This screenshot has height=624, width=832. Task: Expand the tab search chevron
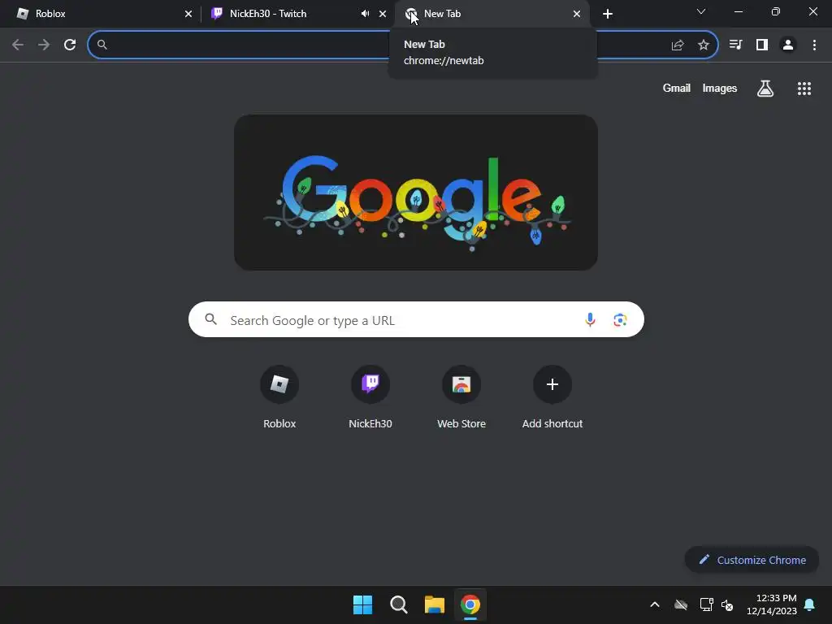point(701,11)
